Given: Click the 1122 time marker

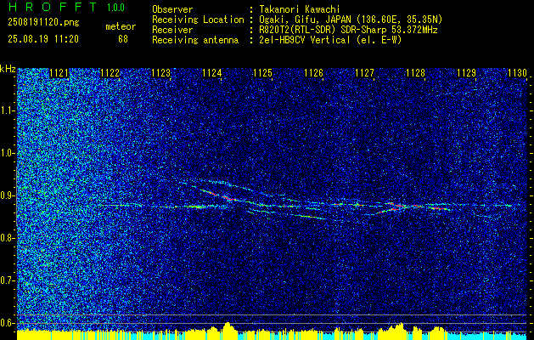Looking at the screenshot, I should (110, 73).
